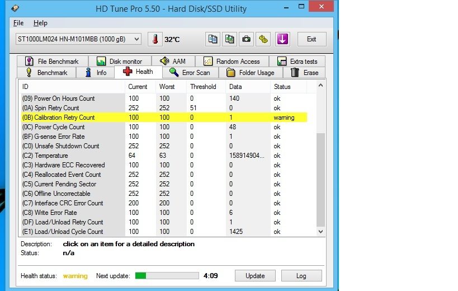The image size is (458, 291).
Task: Click the Log button
Action: coord(301,275)
